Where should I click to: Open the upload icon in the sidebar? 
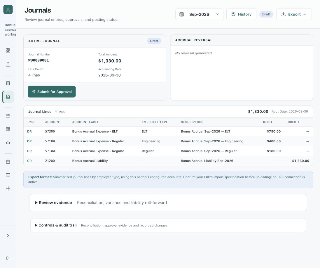click(8, 64)
